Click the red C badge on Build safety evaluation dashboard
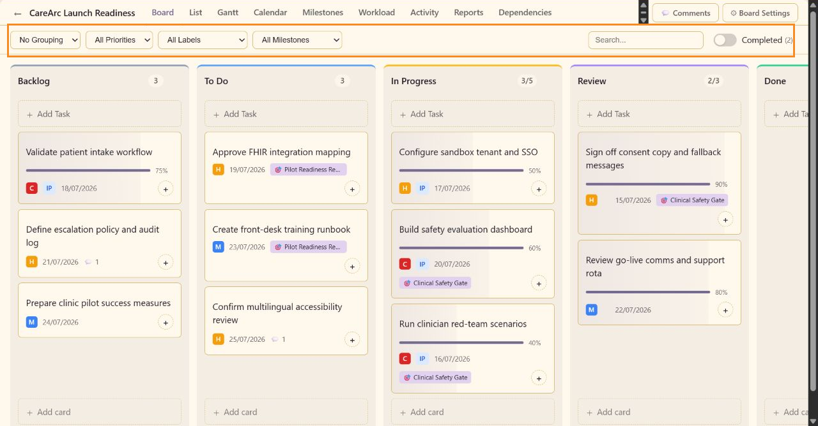The width and height of the screenshot is (818, 426). coord(405,264)
